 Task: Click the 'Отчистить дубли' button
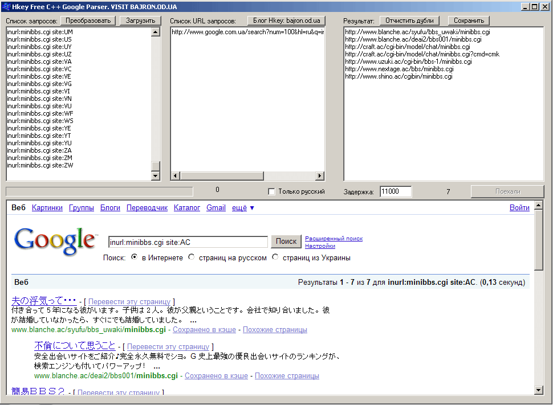pos(409,21)
